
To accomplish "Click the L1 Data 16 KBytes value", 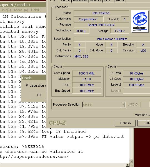I will click(136, 73).
